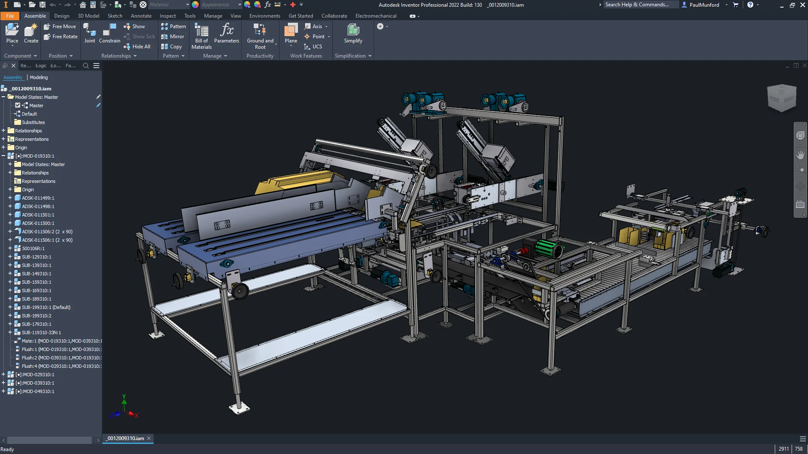Screen dimensions: 808x454
Task: Toggle the Master model state checkbox
Action: click(x=18, y=106)
